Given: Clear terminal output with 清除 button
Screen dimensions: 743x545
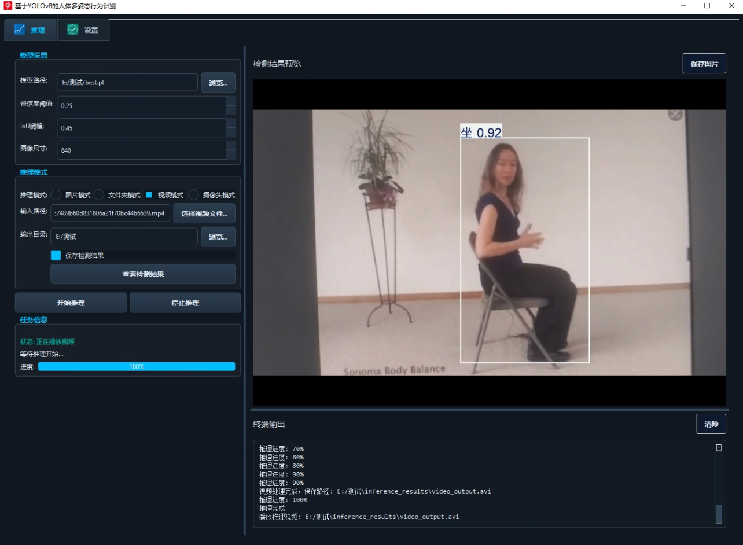Looking at the screenshot, I should tap(711, 424).
